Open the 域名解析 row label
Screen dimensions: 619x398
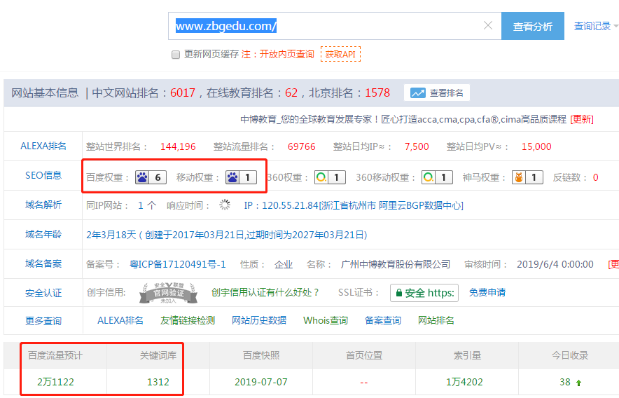(43, 205)
